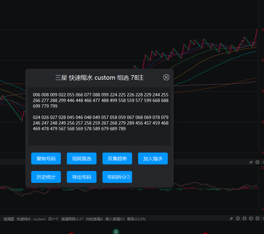The height and width of the screenshot is (234, 264).
Task: Click the 组转直选 button
Action: (82, 158)
